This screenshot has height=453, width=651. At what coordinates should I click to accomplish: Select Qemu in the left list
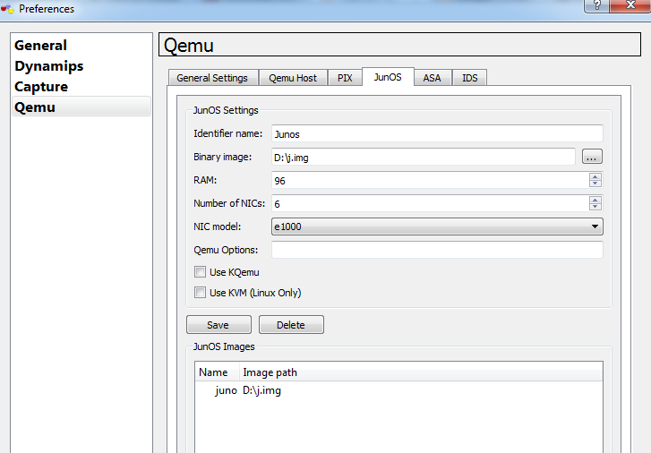pyautogui.click(x=81, y=107)
